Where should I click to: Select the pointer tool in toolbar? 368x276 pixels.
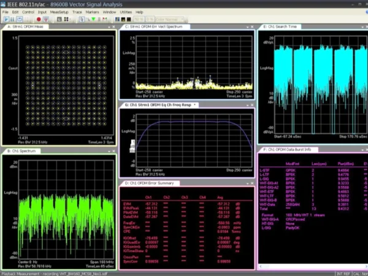[82, 19]
